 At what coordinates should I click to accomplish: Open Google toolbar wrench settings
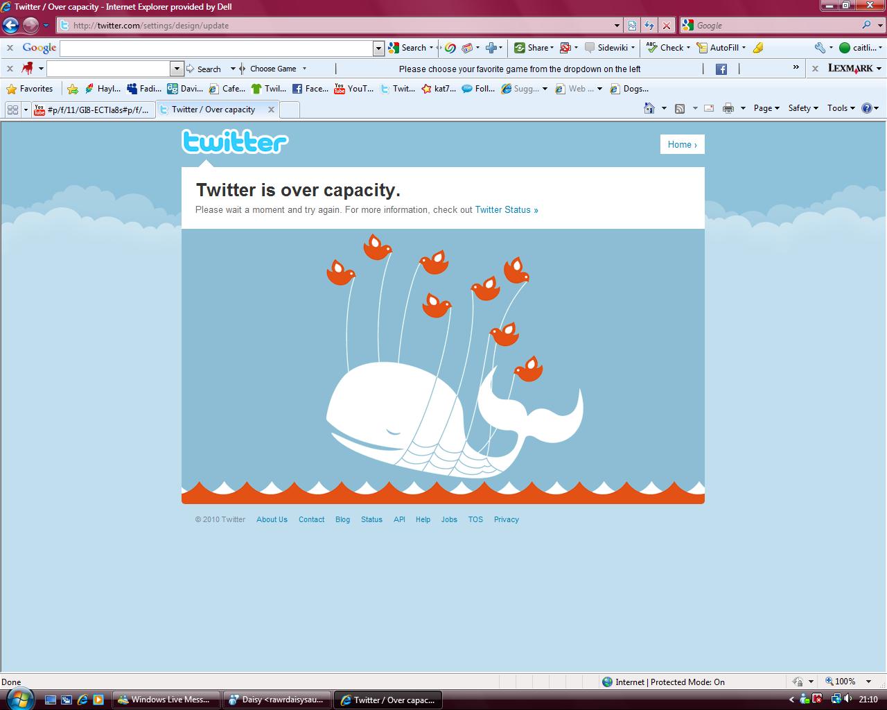(820, 48)
